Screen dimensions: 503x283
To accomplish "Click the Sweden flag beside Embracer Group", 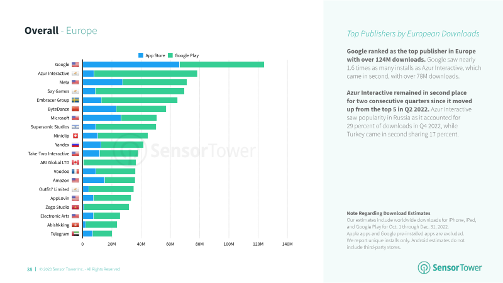I will coord(75,100).
